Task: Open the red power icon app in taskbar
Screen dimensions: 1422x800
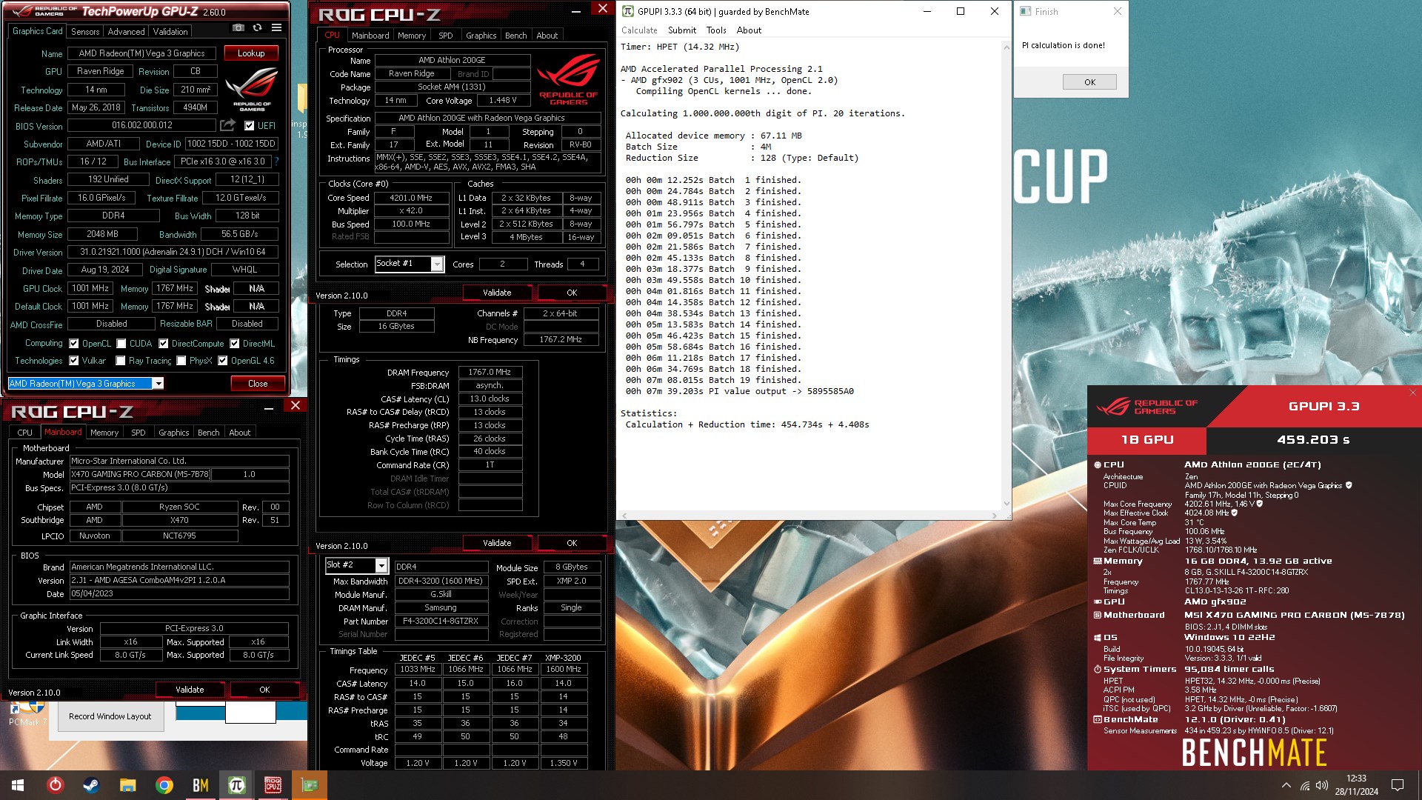Action: click(x=56, y=785)
